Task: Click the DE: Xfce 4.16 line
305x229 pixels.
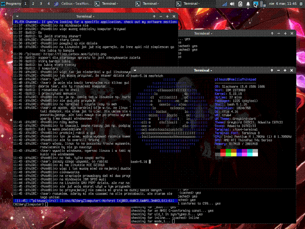Action: (x=227, y=112)
